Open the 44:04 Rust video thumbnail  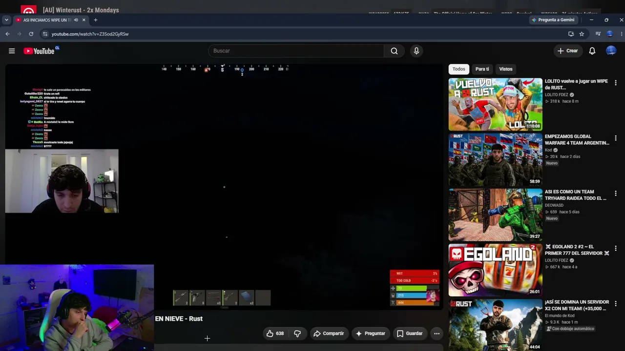point(495,325)
